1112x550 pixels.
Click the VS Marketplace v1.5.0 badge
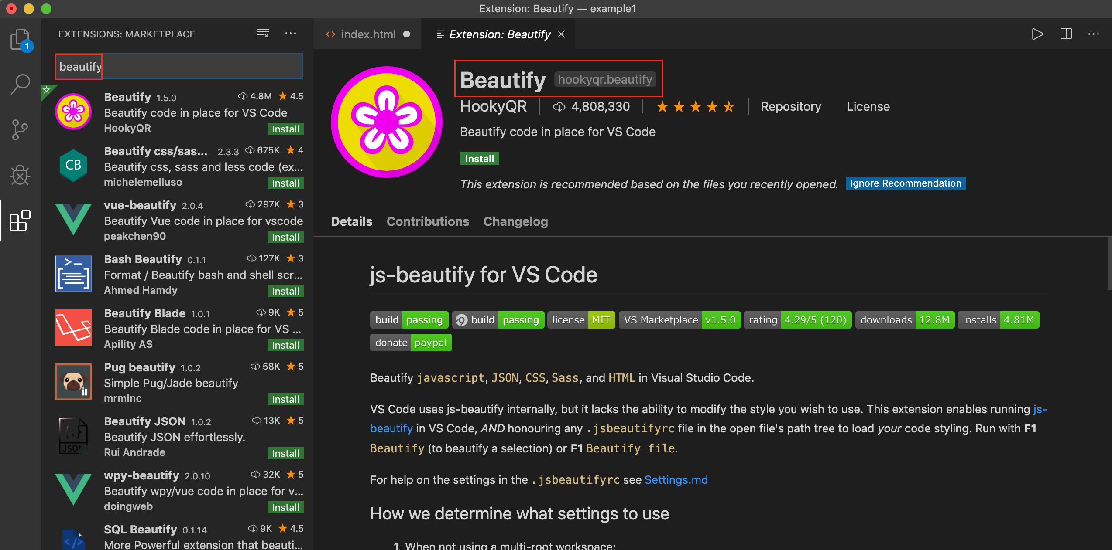click(680, 320)
